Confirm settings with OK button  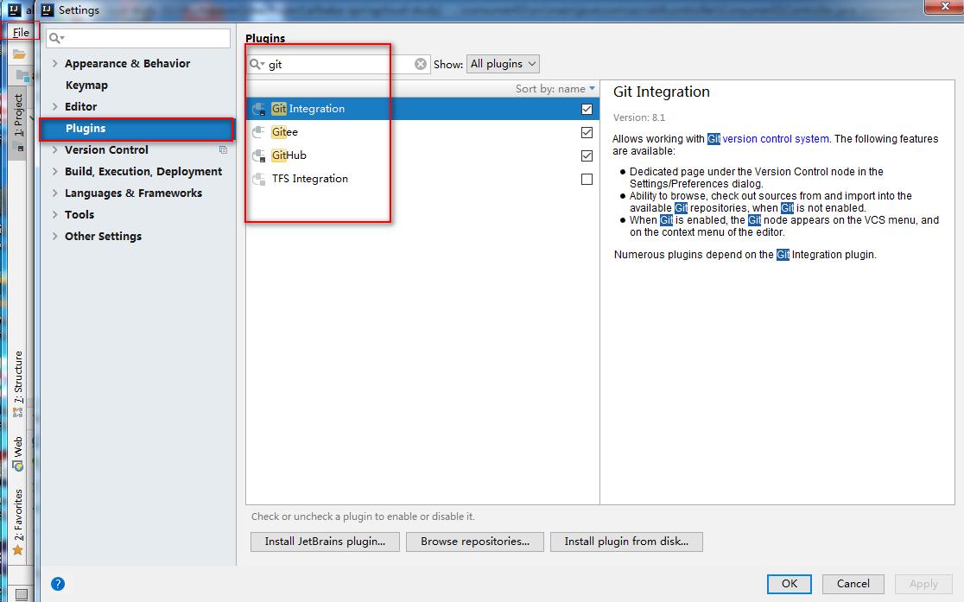(790, 584)
